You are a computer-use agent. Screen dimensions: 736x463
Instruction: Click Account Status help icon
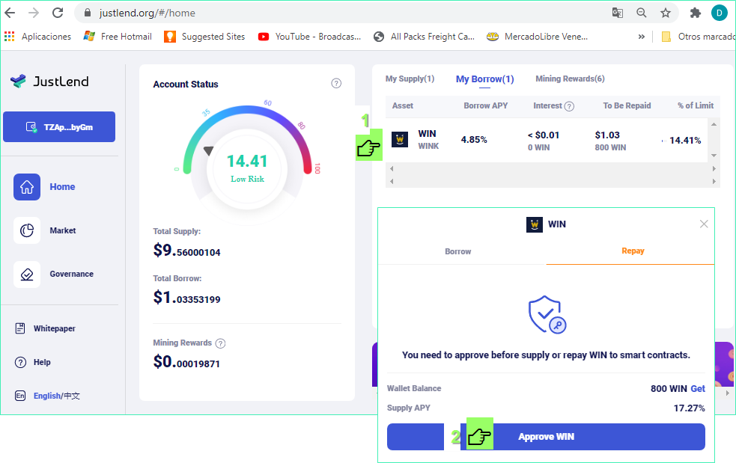click(x=336, y=84)
